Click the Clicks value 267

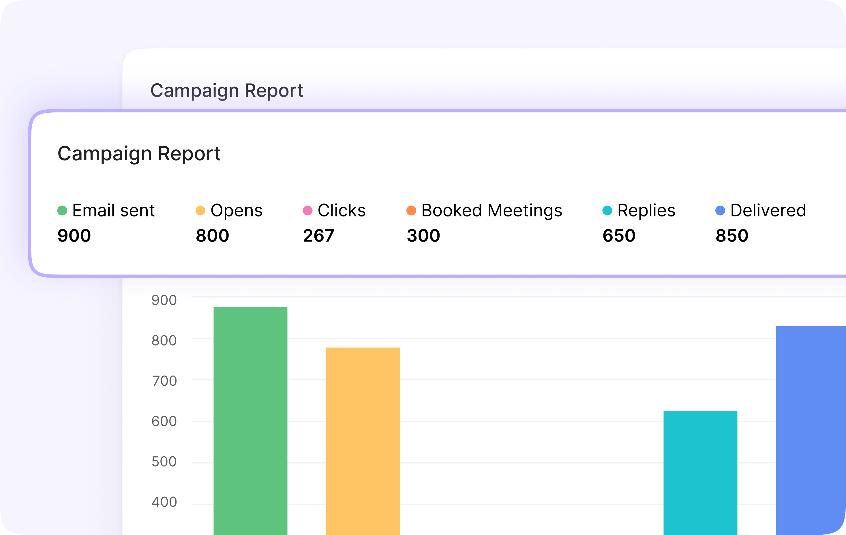(x=318, y=236)
